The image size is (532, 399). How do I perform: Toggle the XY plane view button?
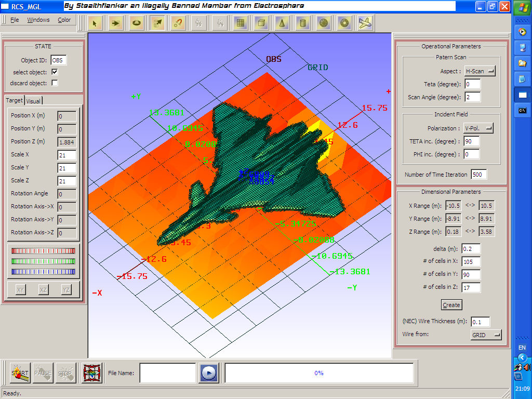pyautogui.click(x=21, y=290)
